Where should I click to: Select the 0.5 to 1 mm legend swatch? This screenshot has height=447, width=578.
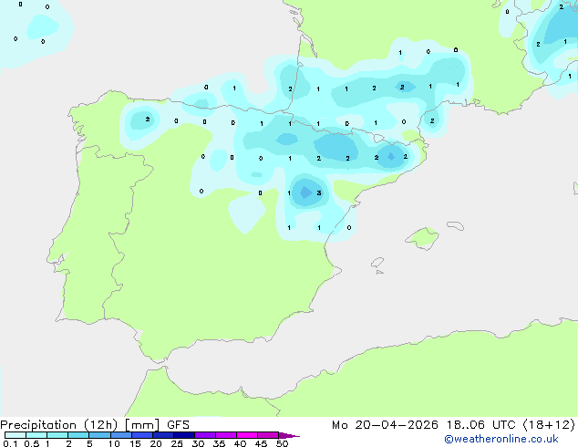click(x=36, y=435)
